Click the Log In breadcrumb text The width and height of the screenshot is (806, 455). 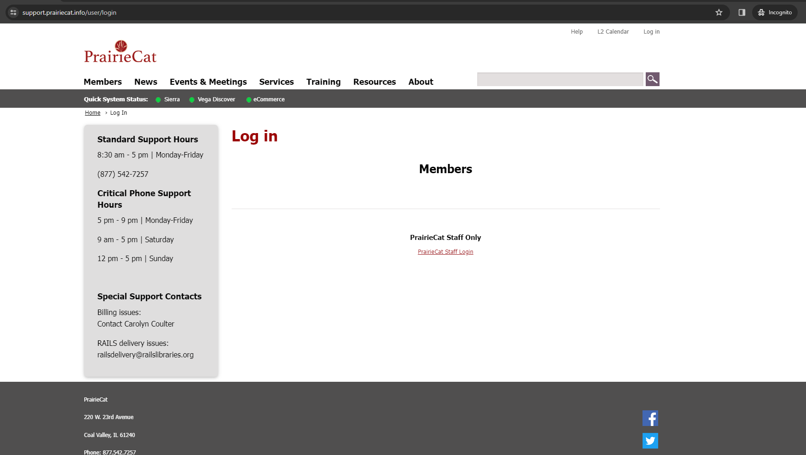(x=118, y=113)
